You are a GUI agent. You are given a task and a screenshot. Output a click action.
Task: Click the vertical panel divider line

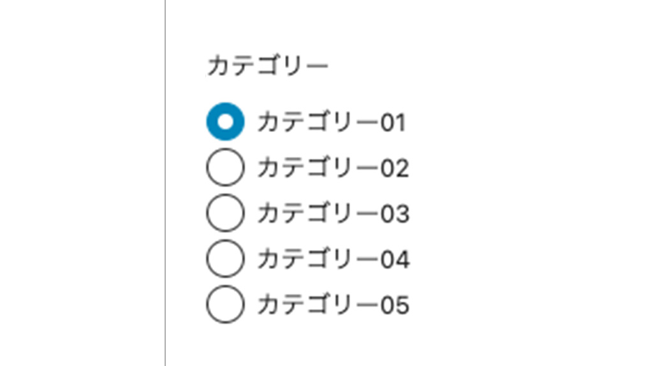tap(165, 183)
